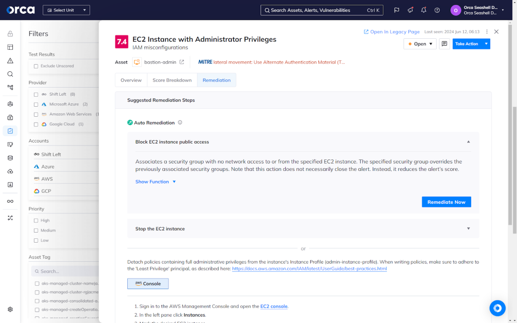Open the discovery search sidebar icon
This screenshot has width=517, height=323.
coord(10,74)
